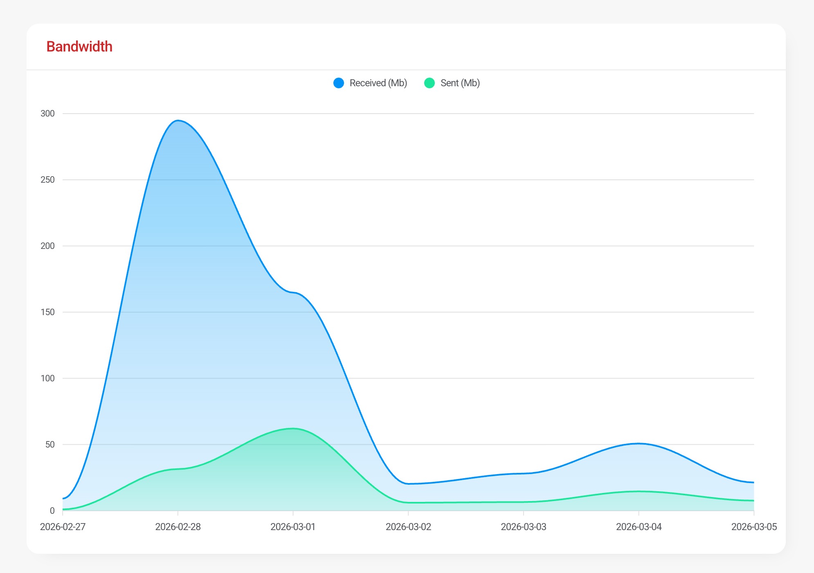Click the blue Received legend circle
This screenshot has height=573, width=814.
(x=339, y=83)
